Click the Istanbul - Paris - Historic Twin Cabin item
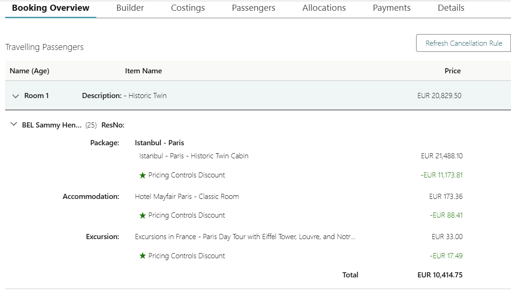The image size is (511, 297). coord(194,156)
